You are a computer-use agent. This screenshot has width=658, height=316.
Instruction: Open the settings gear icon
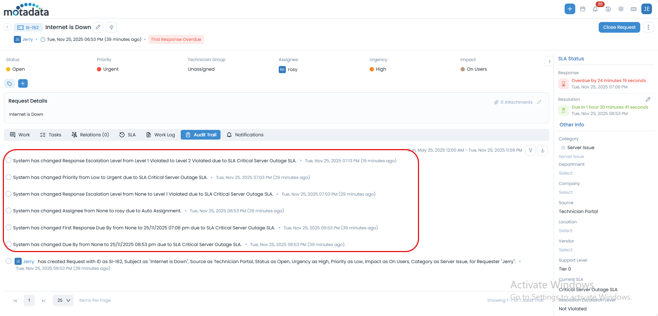pyautogui.click(x=621, y=9)
